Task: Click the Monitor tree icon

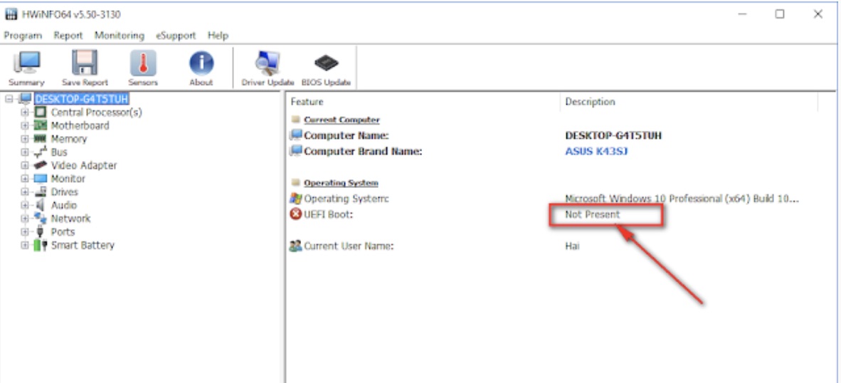Action: [x=41, y=179]
